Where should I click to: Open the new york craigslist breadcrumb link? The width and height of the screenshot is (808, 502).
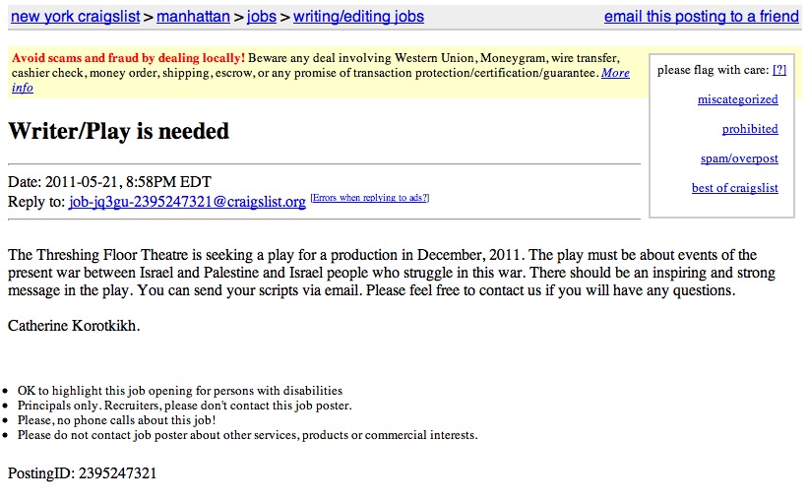(x=75, y=17)
